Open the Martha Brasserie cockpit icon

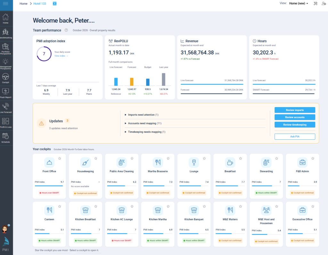158,162
